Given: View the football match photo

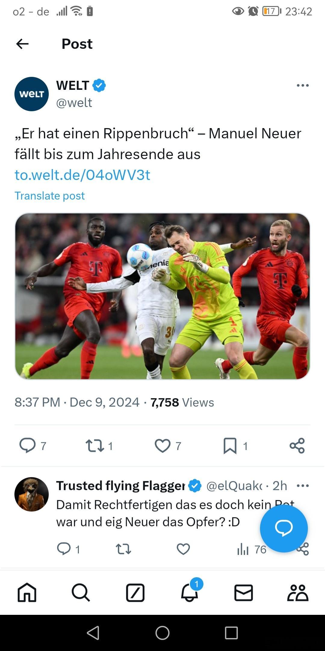Looking at the screenshot, I should tap(162, 296).
